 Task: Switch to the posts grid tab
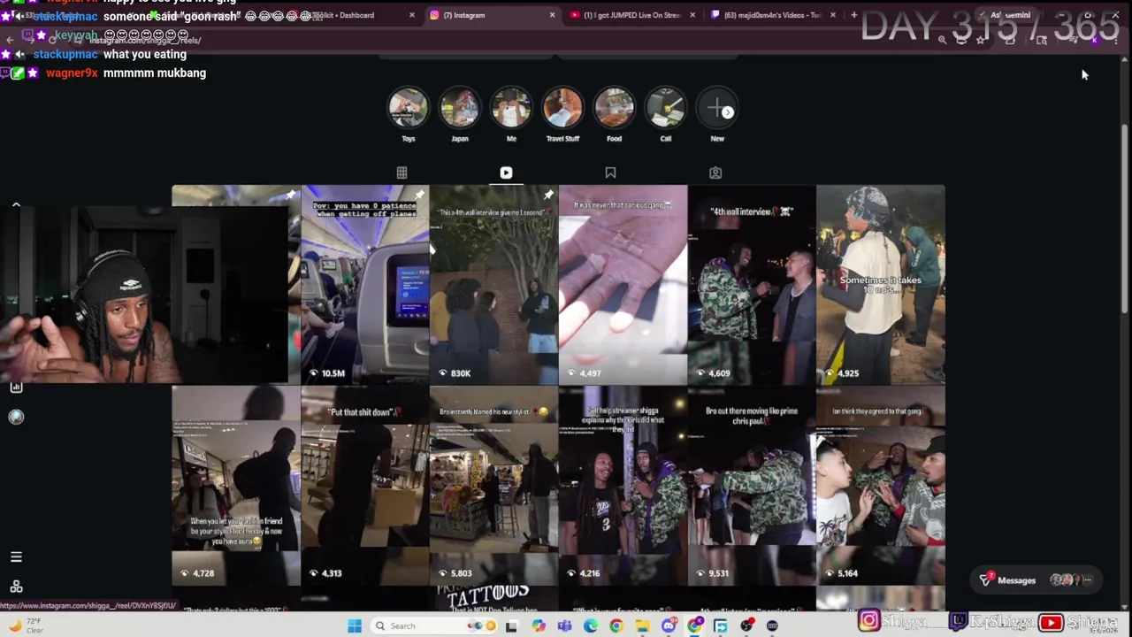click(x=402, y=173)
